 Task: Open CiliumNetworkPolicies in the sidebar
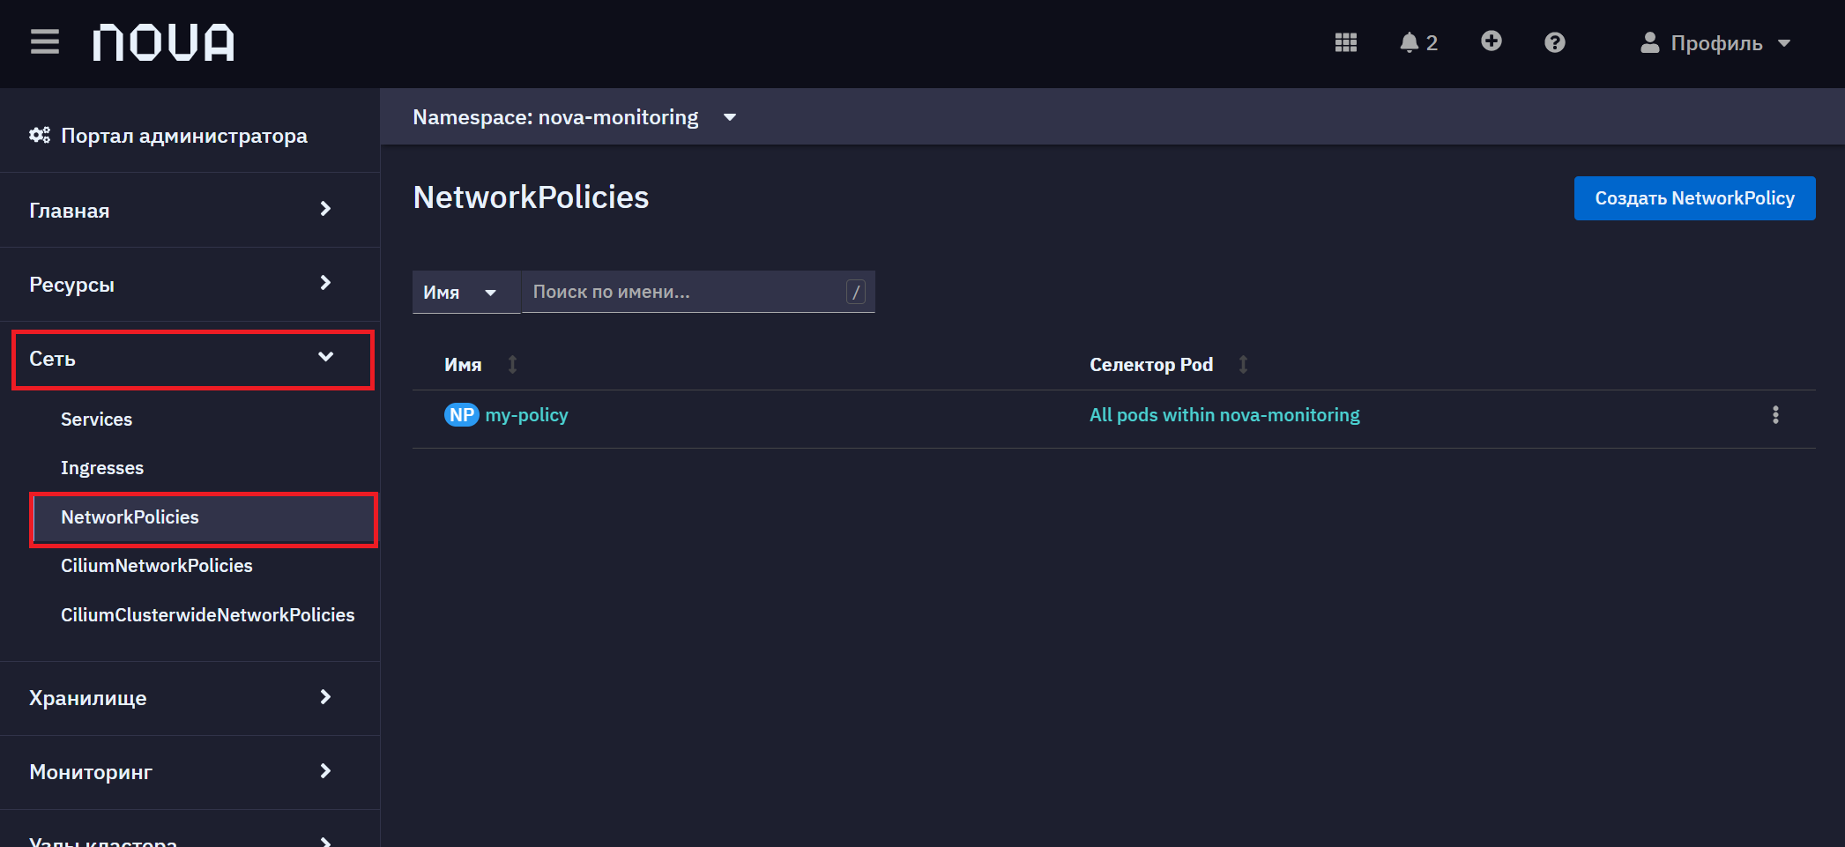157,566
